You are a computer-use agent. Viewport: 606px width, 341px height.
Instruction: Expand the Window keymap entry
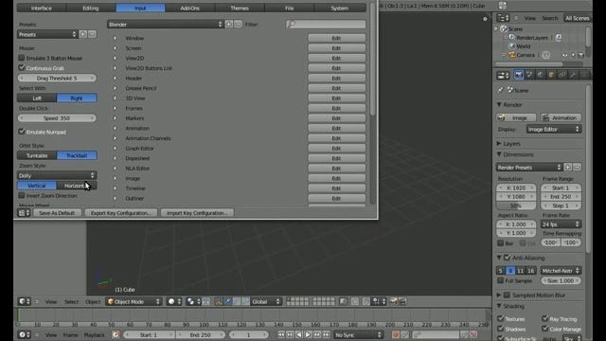(x=115, y=38)
